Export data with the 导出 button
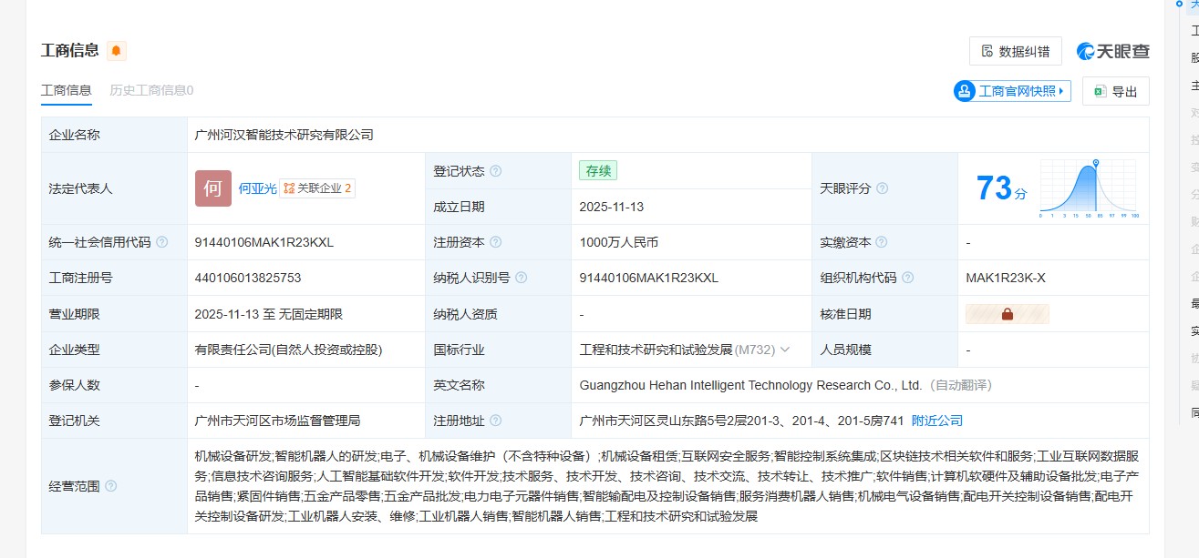 pos(1115,91)
